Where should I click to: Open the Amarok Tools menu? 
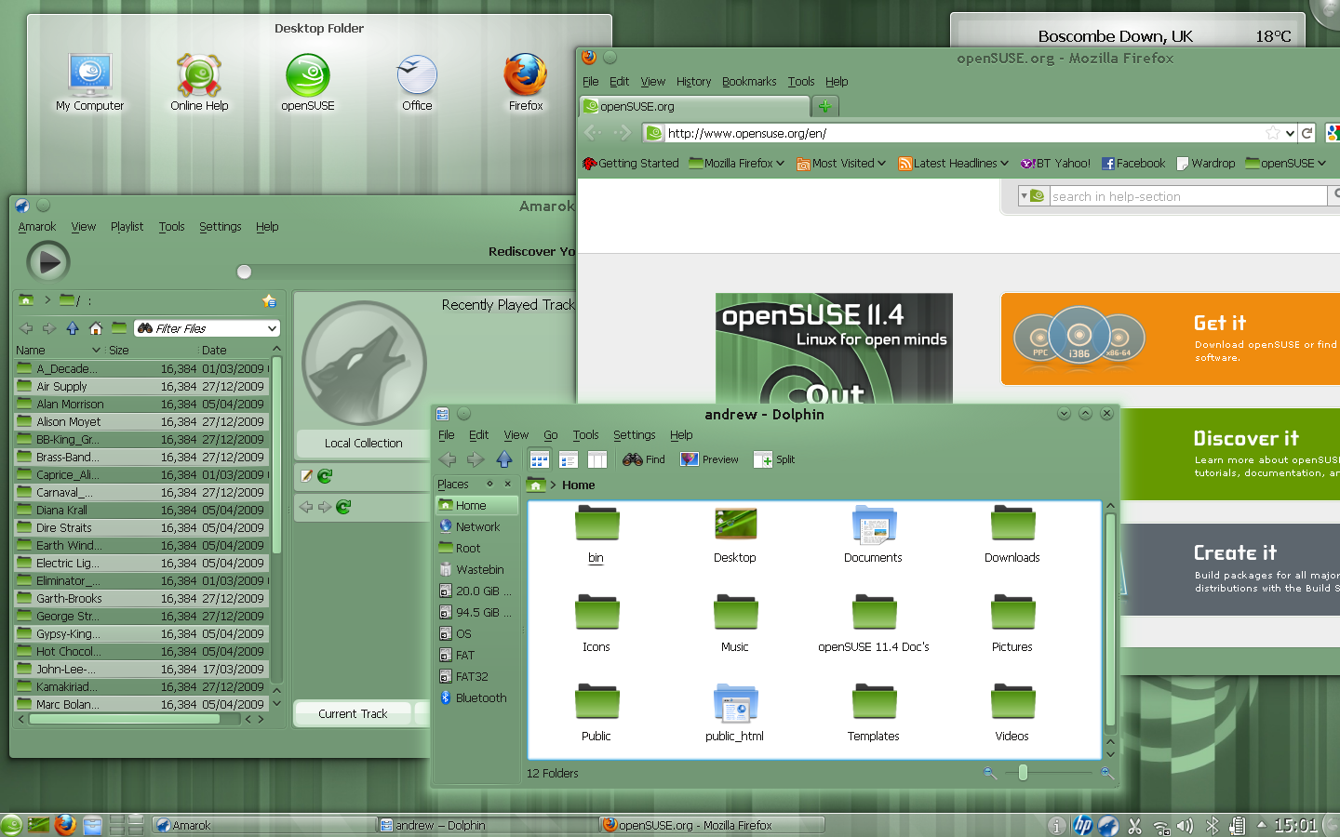(x=171, y=227)
